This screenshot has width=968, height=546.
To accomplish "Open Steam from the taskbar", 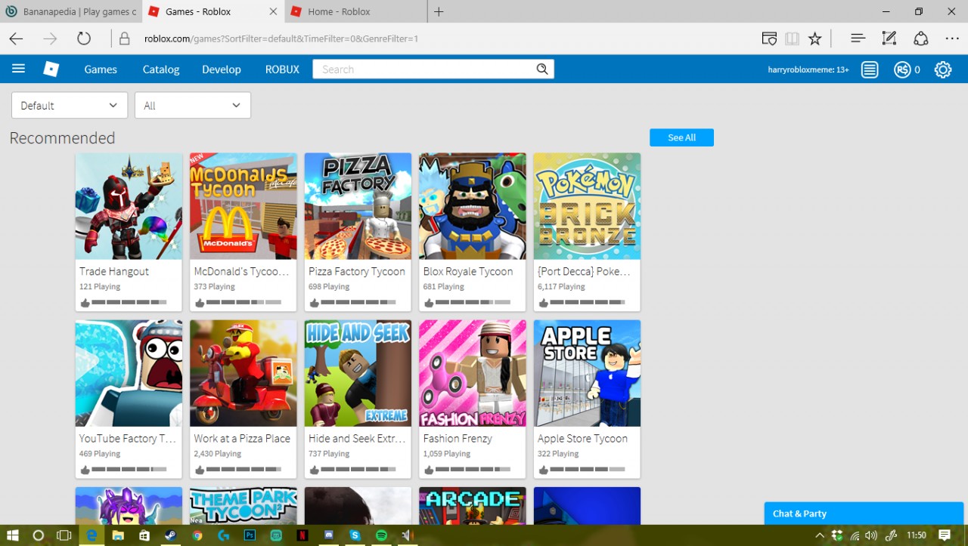I will tap(171, 535).
